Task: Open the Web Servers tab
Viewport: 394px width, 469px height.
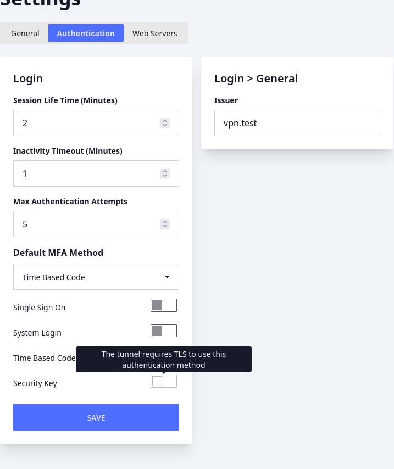Action: click(155, 33)
